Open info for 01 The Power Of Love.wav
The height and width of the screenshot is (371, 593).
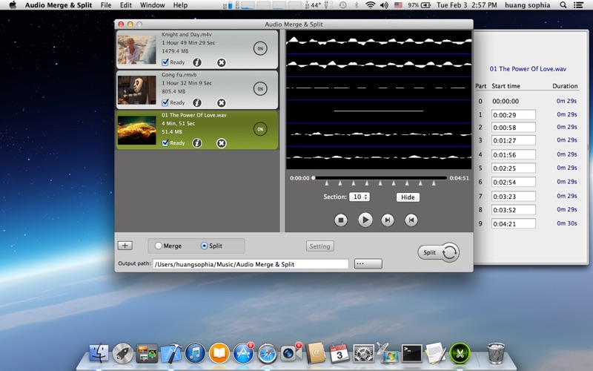click(x=197, y=143)
